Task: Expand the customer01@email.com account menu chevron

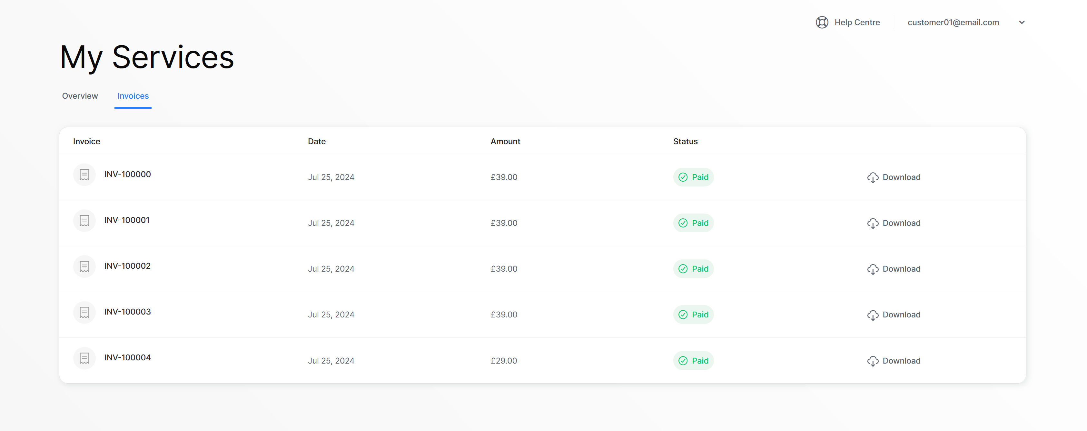Action: point(1022,22)
